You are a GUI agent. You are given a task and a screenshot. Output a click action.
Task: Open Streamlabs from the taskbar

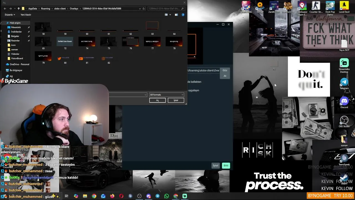pos(185,196)
